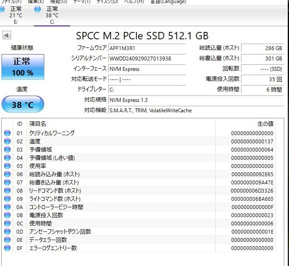
Task: Select the 使用率 attribute name
Action: (38, 166)
